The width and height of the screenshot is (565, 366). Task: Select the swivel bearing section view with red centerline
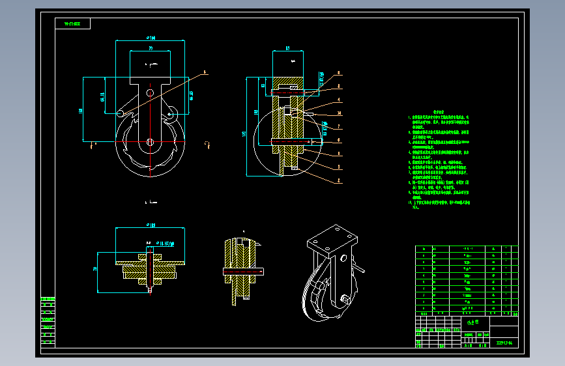coord(151,272)
